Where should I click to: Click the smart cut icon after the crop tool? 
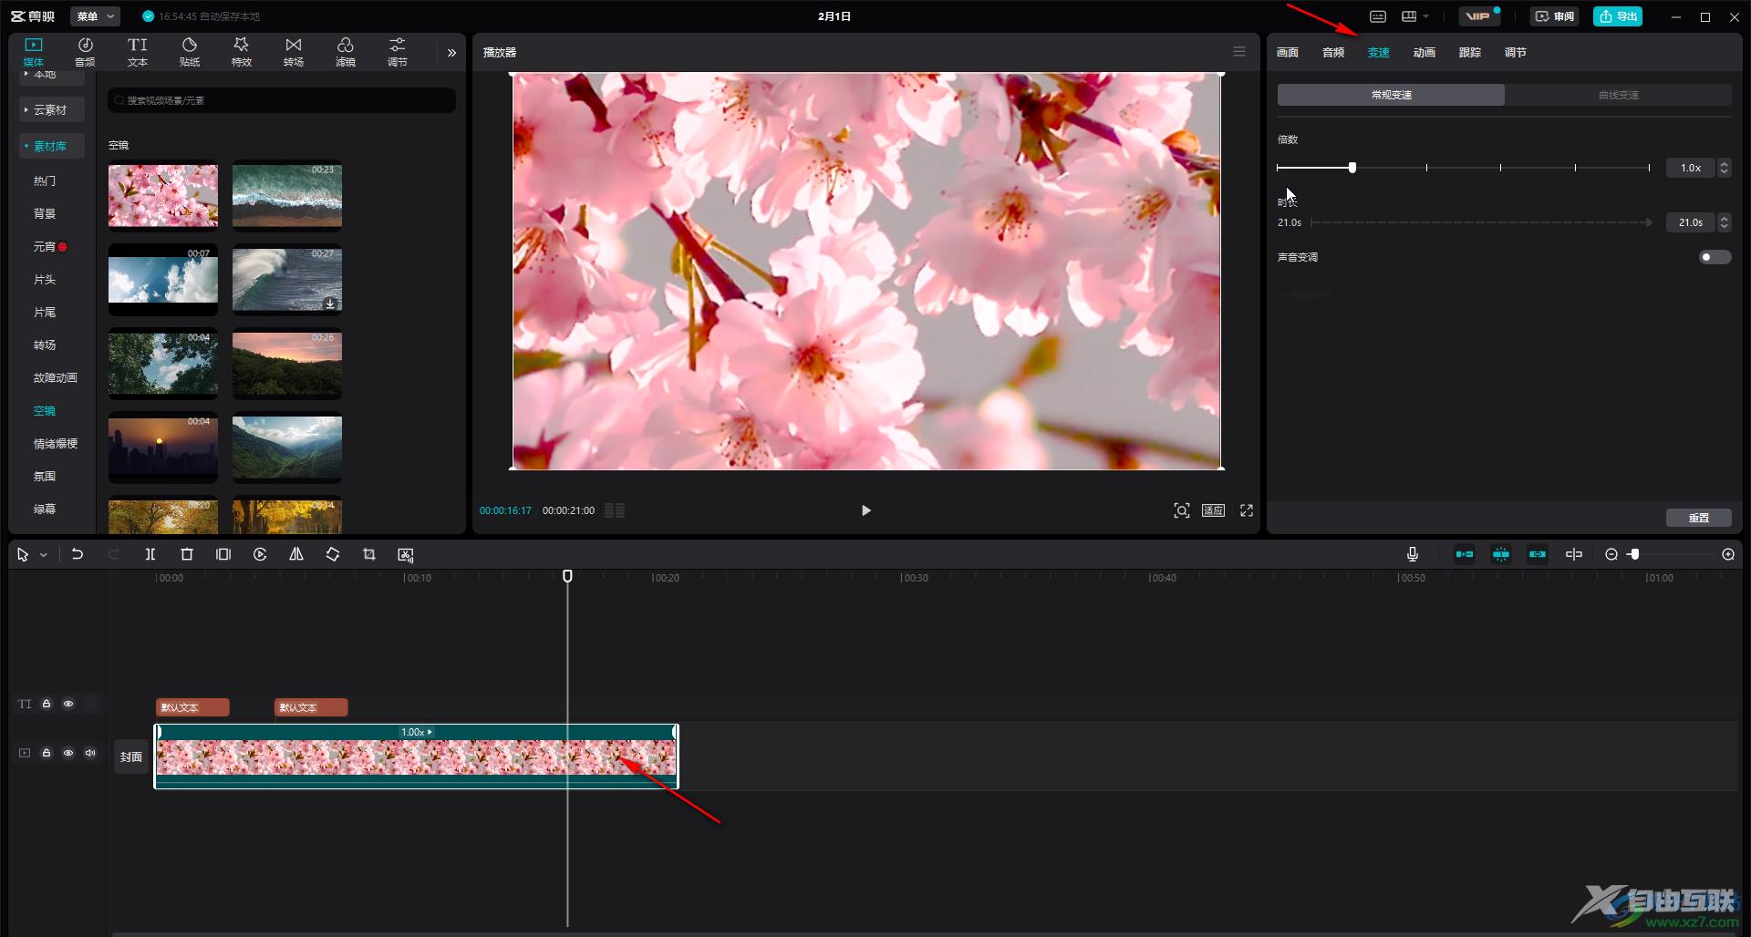coord(406,554)
